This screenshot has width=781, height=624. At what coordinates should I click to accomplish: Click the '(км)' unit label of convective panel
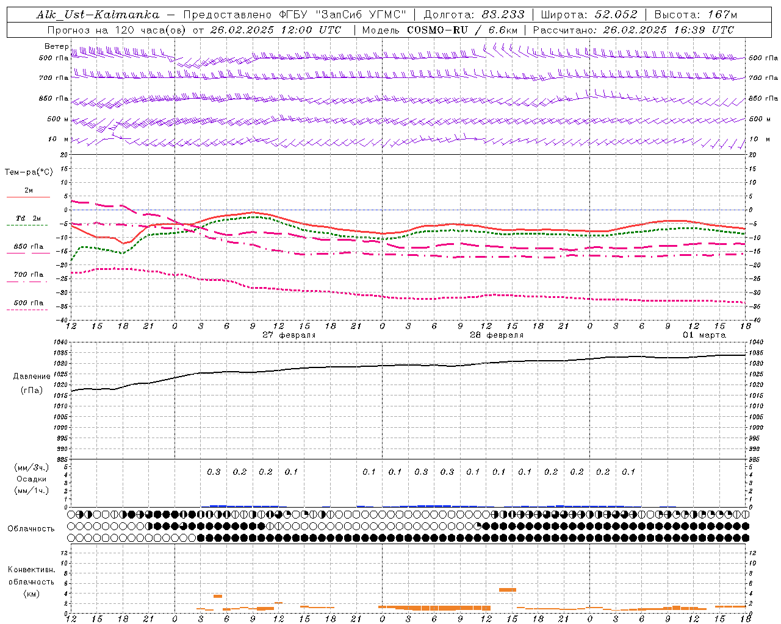pos(31,594)
